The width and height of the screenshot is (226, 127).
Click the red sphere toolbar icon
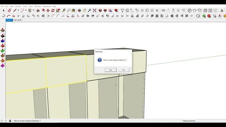[x=209, y=16]
